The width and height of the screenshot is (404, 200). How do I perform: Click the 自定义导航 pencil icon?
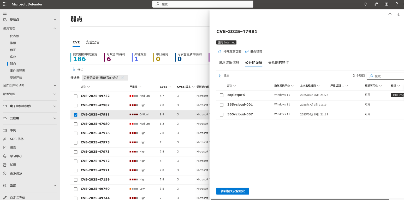tap(5, 198)
